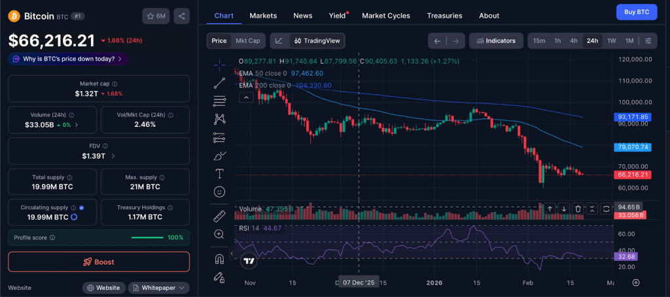The height and width of the screenshot is (297, 670).
Task: Open the emoji sticker tool
Action: coord(220,192)
